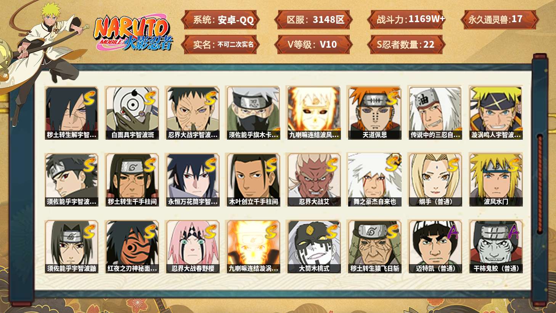Choose the 纲手（普通） portrait
Viewport: 556px width, 313px height.
[435, 180]
